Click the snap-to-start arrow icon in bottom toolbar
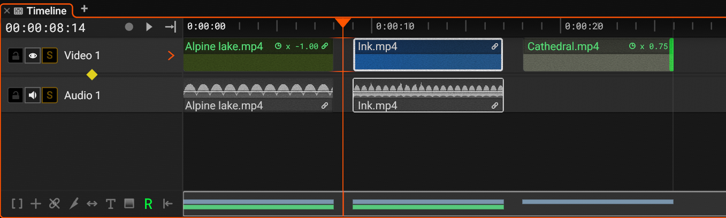This screenshot has height=218, width=726. (x=168, y=204)
